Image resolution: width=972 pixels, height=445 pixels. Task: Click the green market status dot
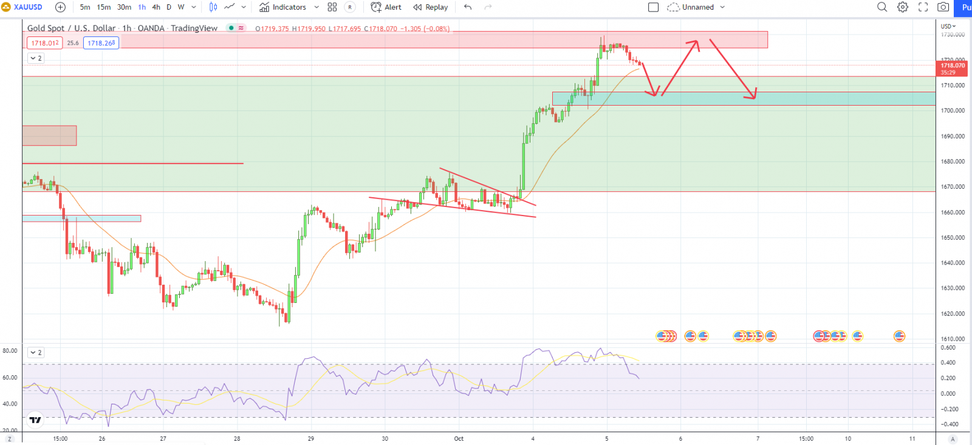[231, 28]
